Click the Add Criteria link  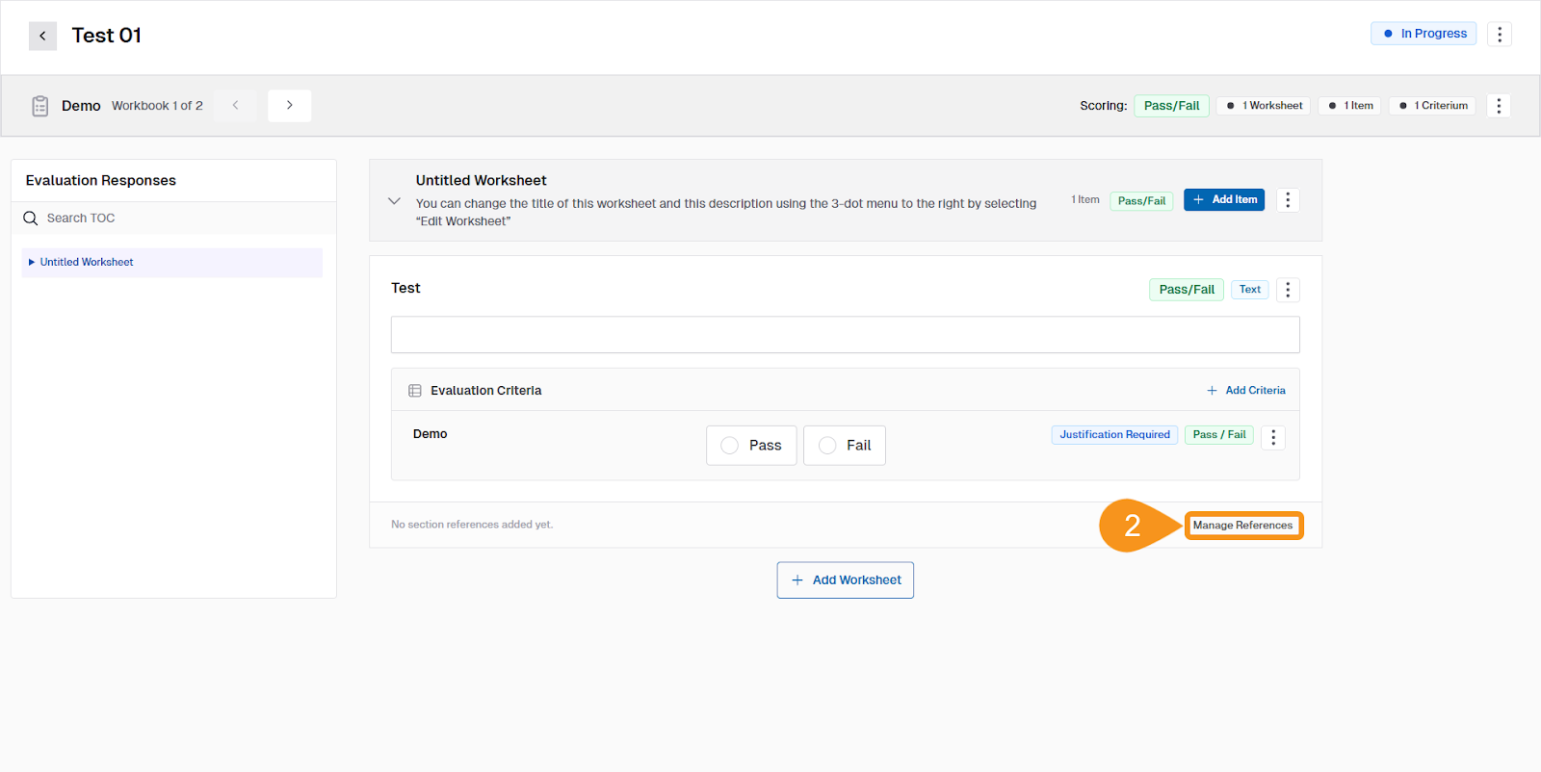click(1245, 391)
